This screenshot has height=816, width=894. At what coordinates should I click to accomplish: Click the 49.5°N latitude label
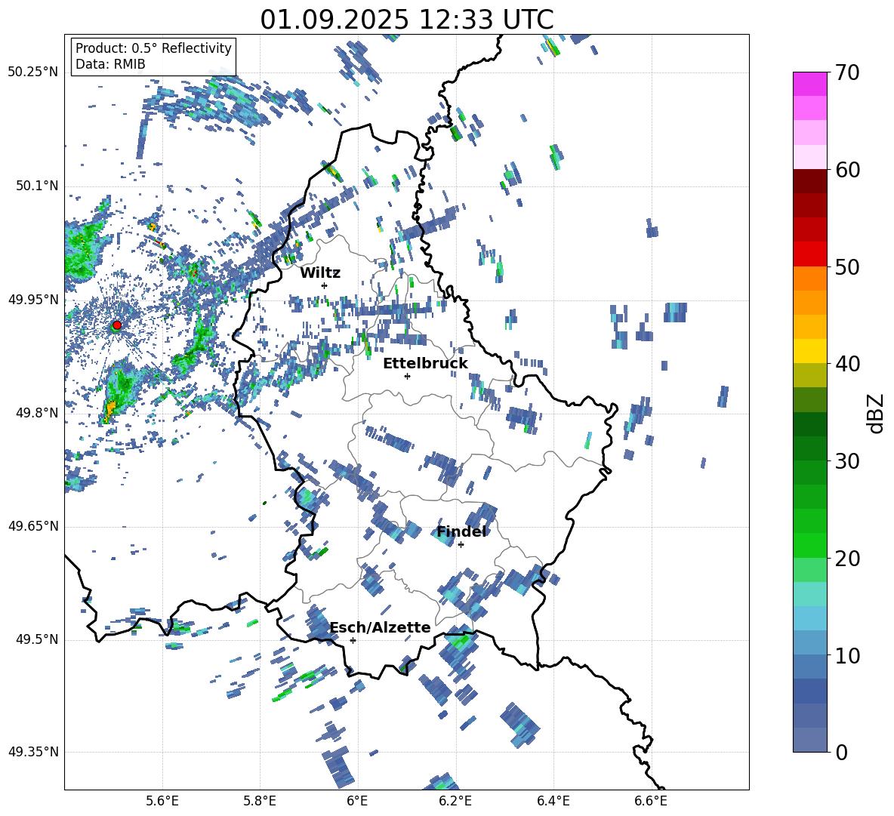point(36,639)
